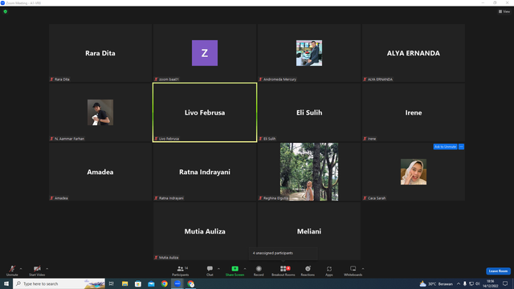Start recording the meeting
This screenshot has height=289, width=514.
[259, 271]
